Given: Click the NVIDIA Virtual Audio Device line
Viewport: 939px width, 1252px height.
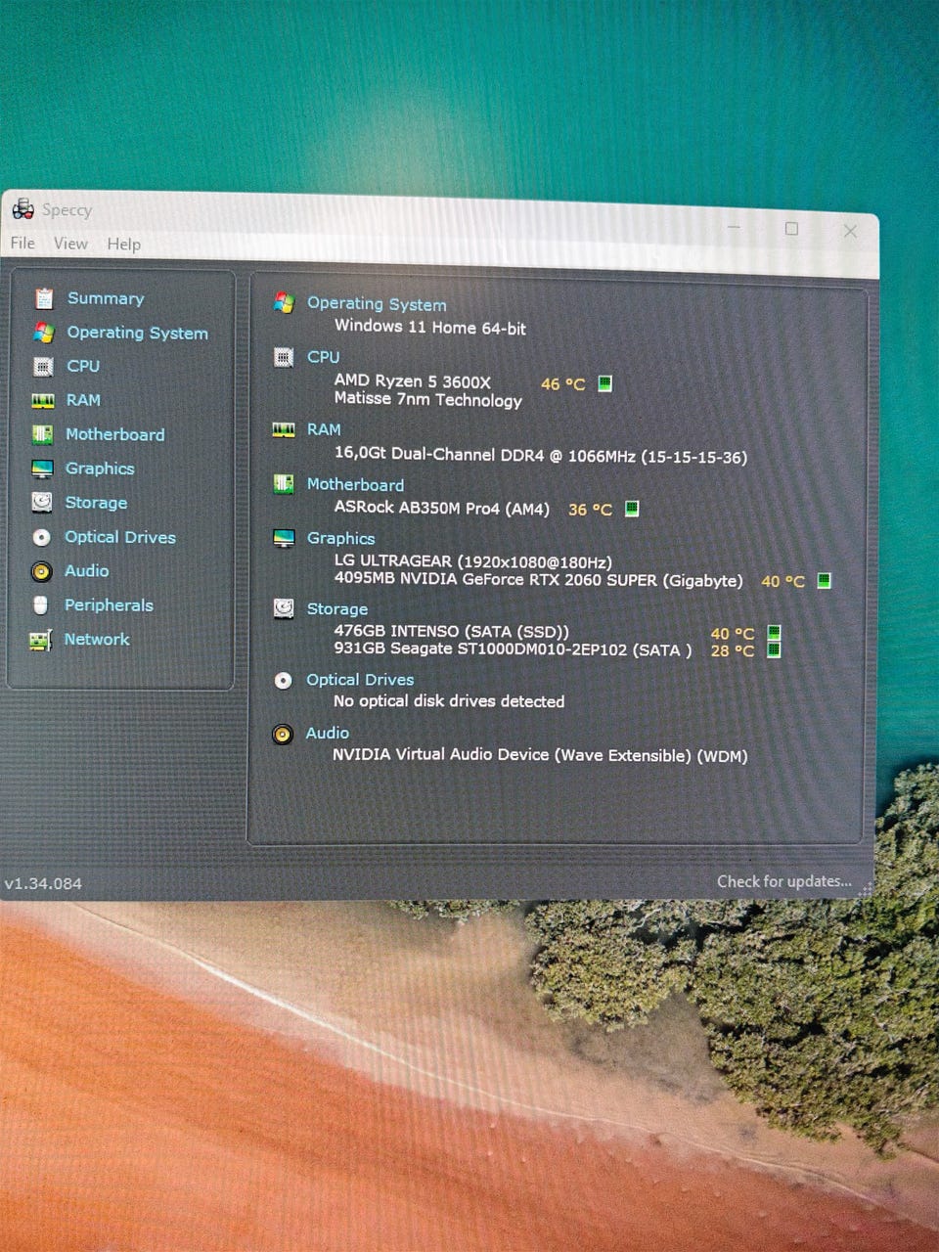Looking at the screenshot, I should 540,755.
